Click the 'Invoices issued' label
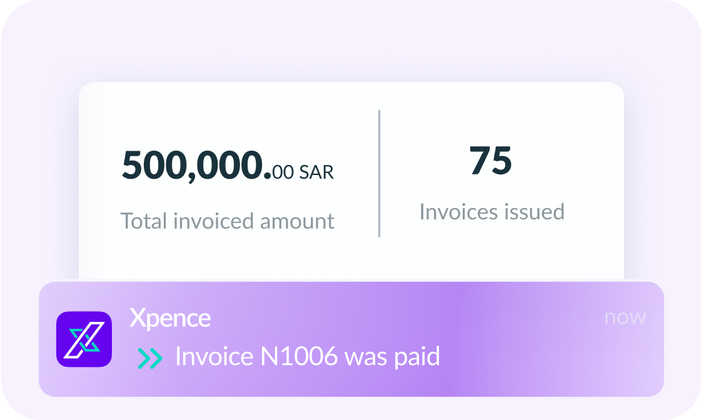The image size is (701, 420). coord(492,212)
